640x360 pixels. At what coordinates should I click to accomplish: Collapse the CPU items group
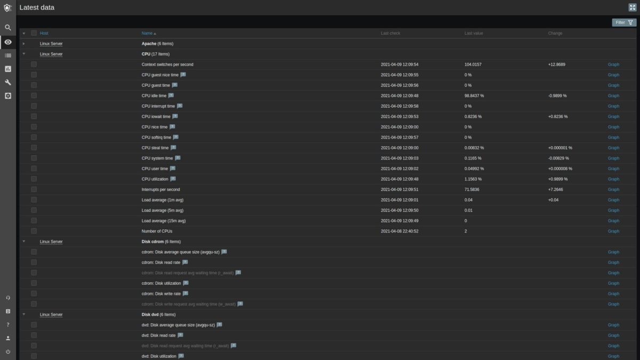23,54
